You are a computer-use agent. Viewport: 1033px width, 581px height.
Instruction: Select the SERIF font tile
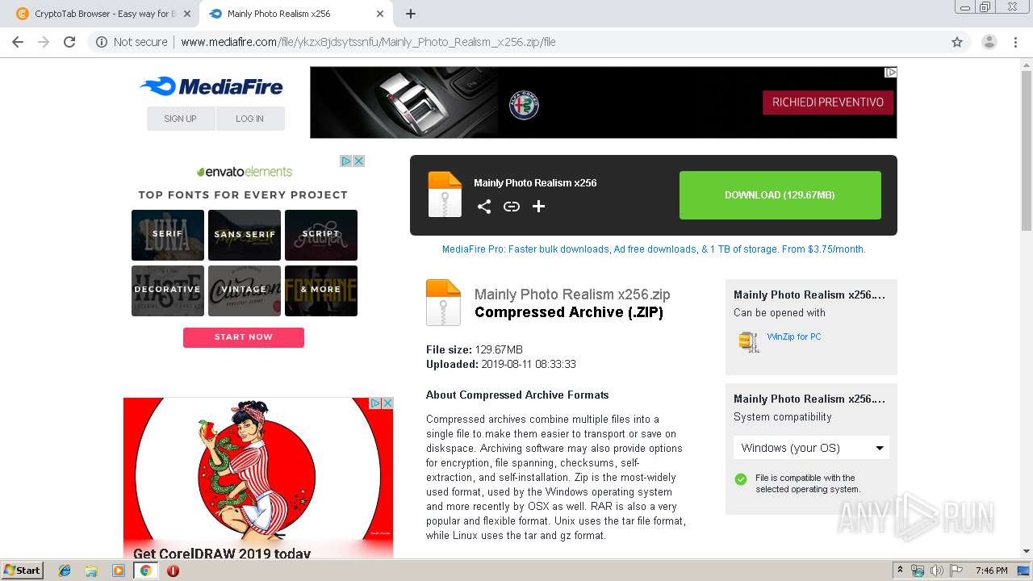click(168, 235)
